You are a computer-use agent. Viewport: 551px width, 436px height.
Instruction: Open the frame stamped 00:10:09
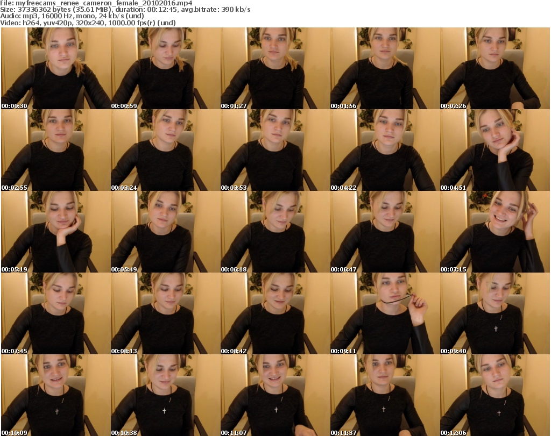pos(56,395)
